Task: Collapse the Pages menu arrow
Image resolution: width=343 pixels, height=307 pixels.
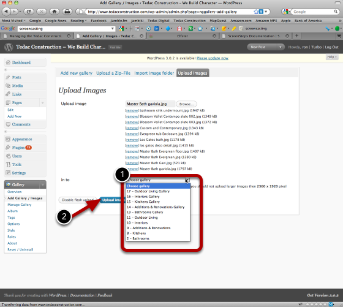Action: click(x=43, y=102)
